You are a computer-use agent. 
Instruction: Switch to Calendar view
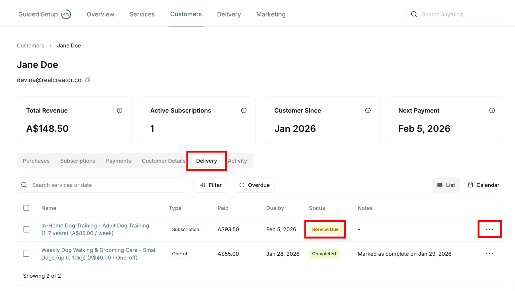click(x=483, y=185)
